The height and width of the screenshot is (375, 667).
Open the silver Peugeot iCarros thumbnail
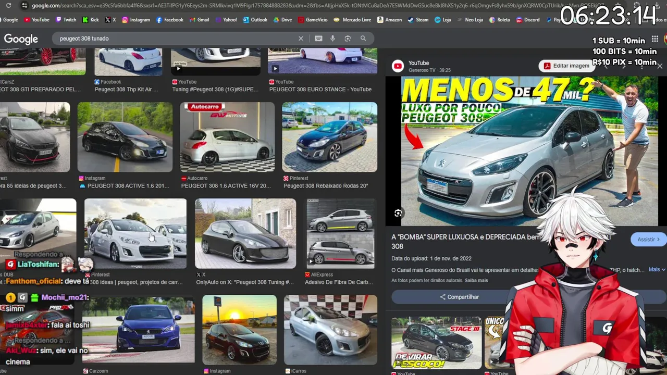(330, 329)
